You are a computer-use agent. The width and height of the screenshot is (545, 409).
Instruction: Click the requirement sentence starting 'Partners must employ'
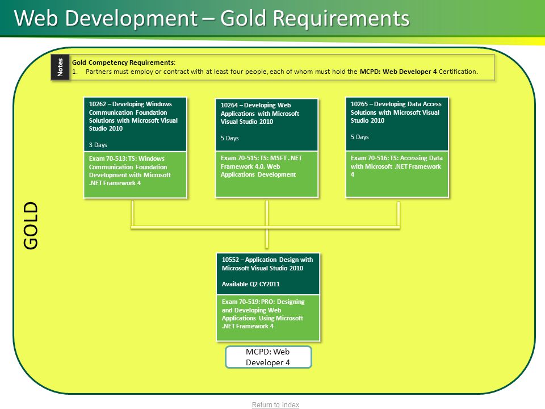tap(282, 72)
